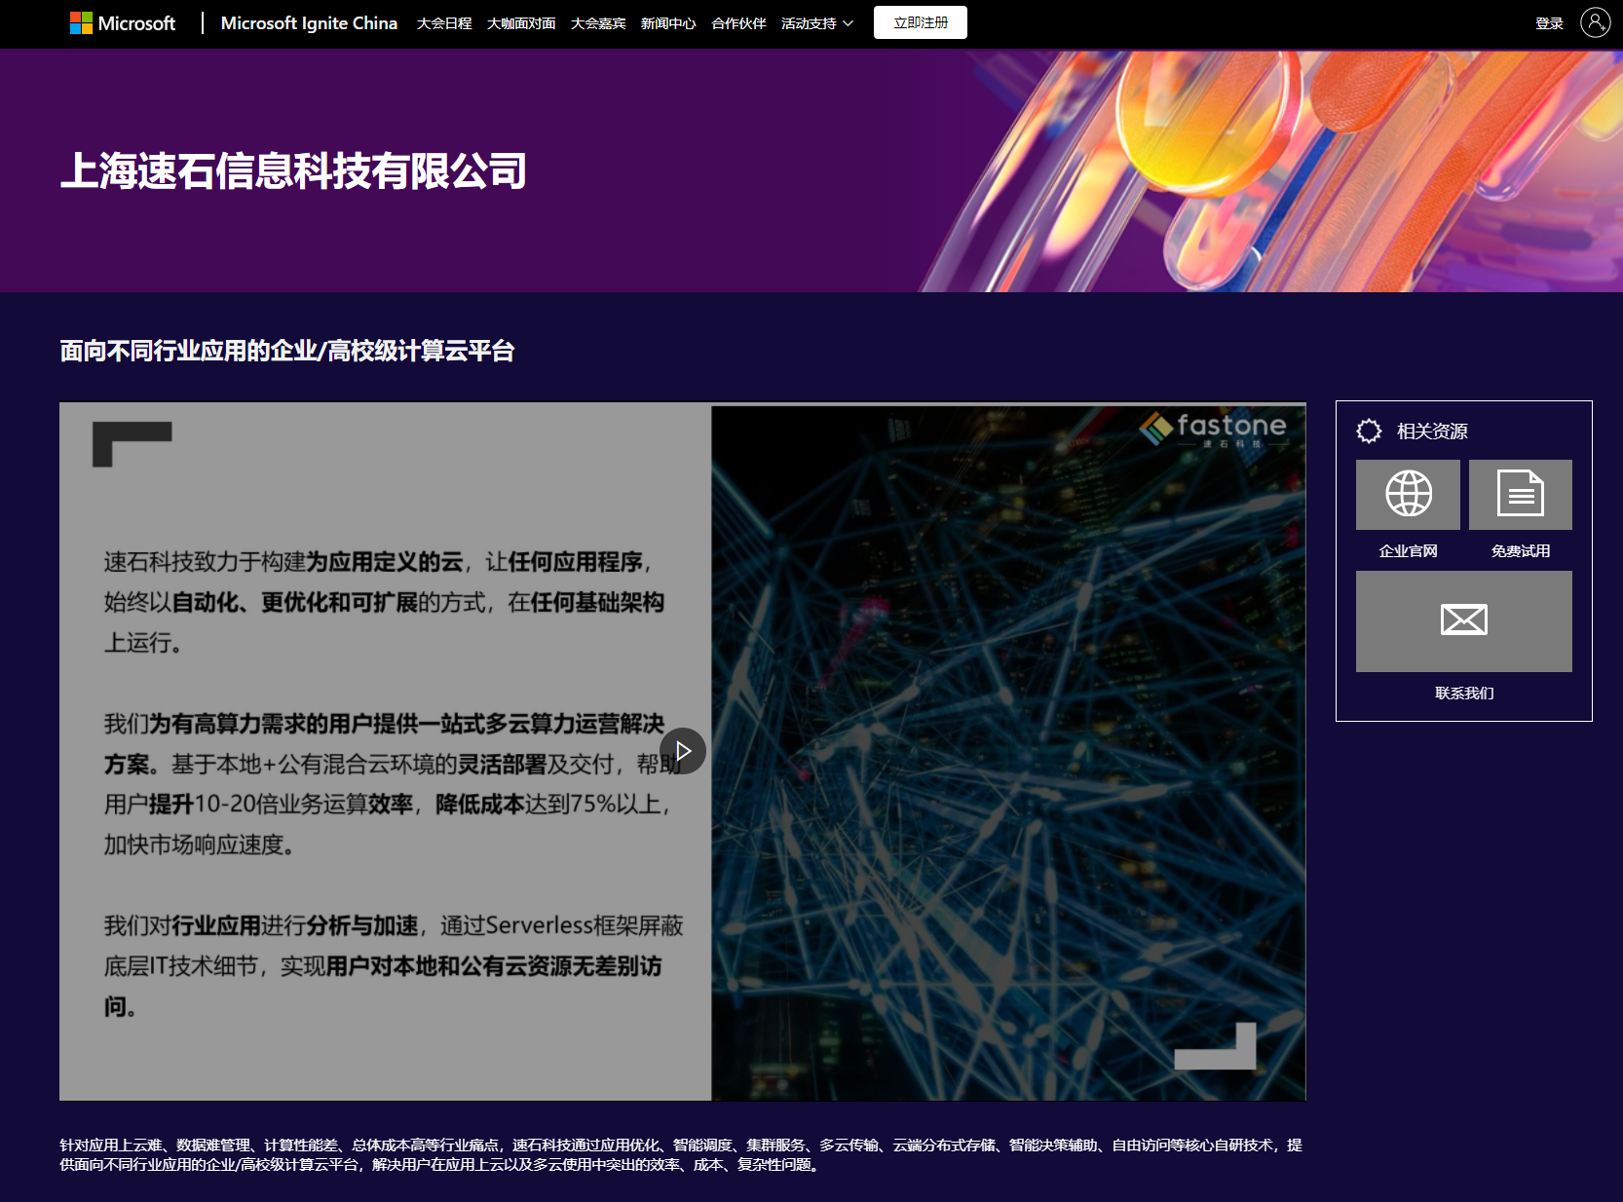Image resolution: width=1623 pixels, height=1202 pixels.
Task: Click the 企业官网 label
Action: 1408,551
